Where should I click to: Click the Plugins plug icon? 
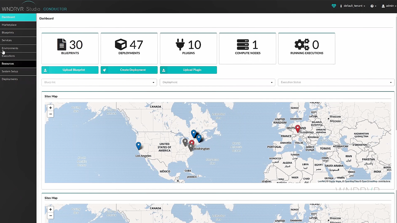coord(180,45)
